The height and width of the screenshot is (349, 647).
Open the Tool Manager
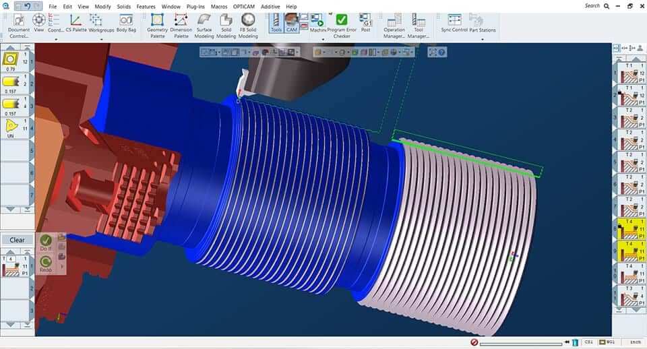click(419, 25)
